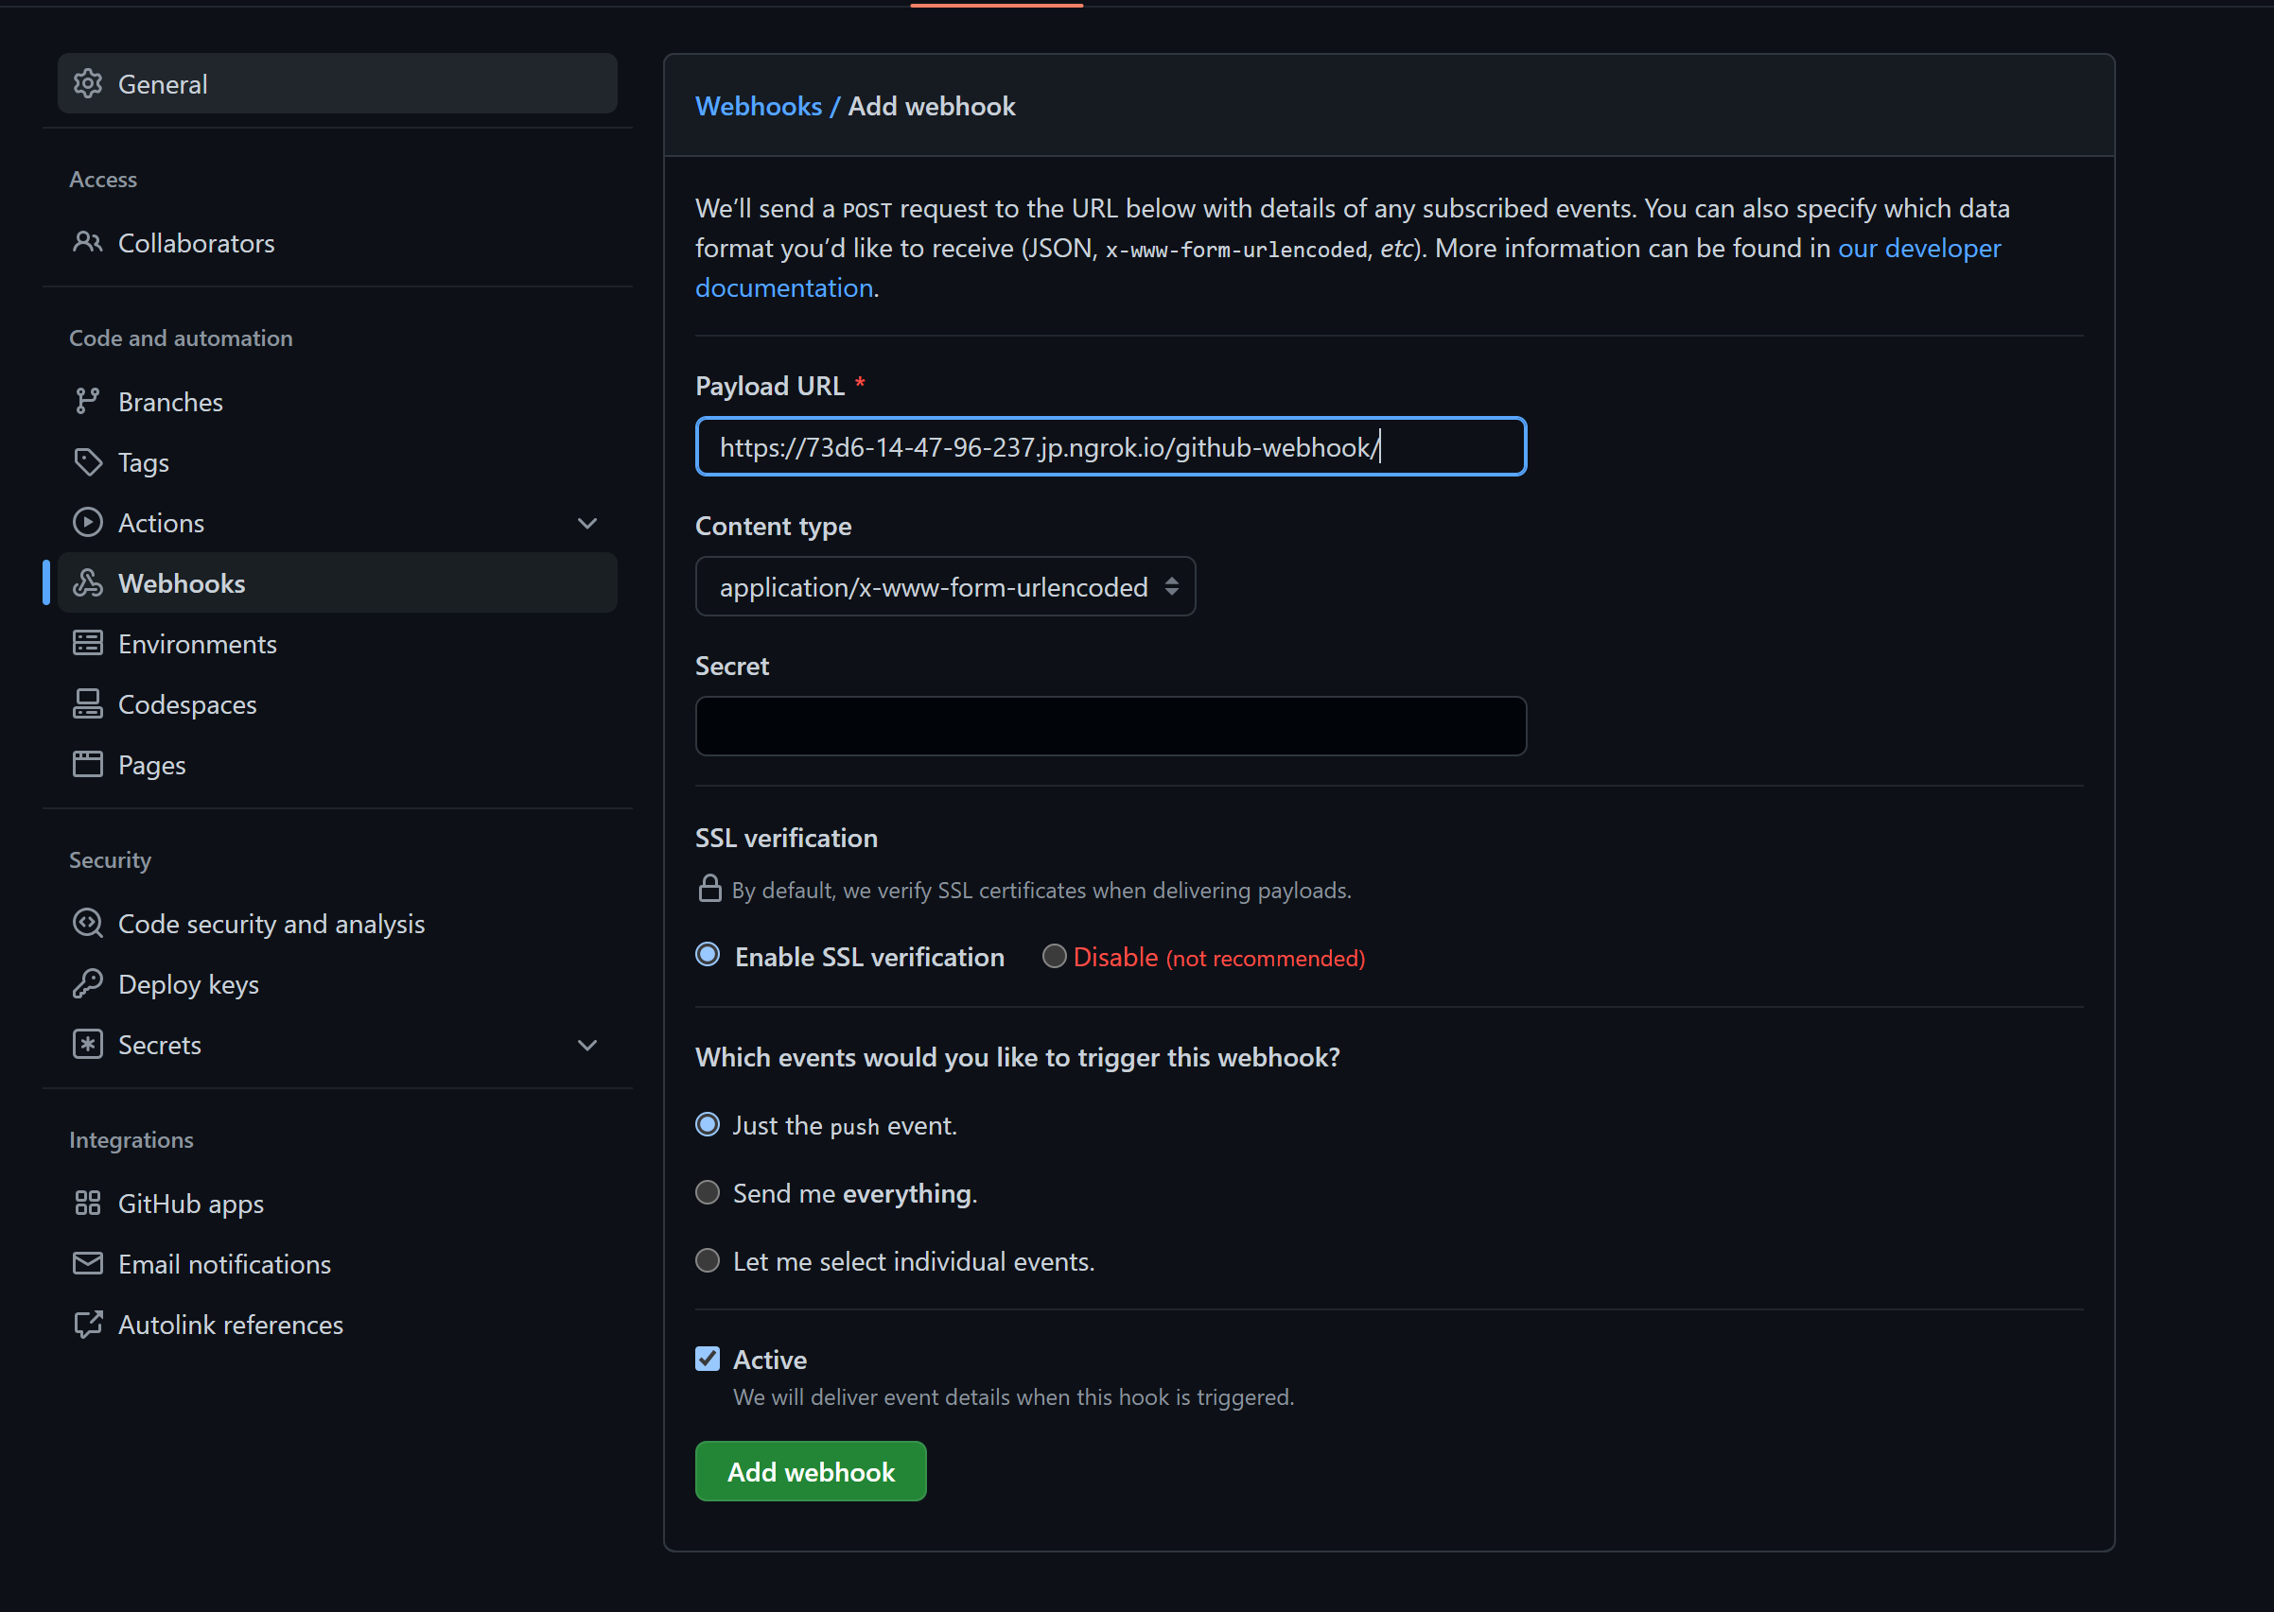Select Let me select individual events
Viewport: 2274px width, 1612px height.
pos(707,1260)
